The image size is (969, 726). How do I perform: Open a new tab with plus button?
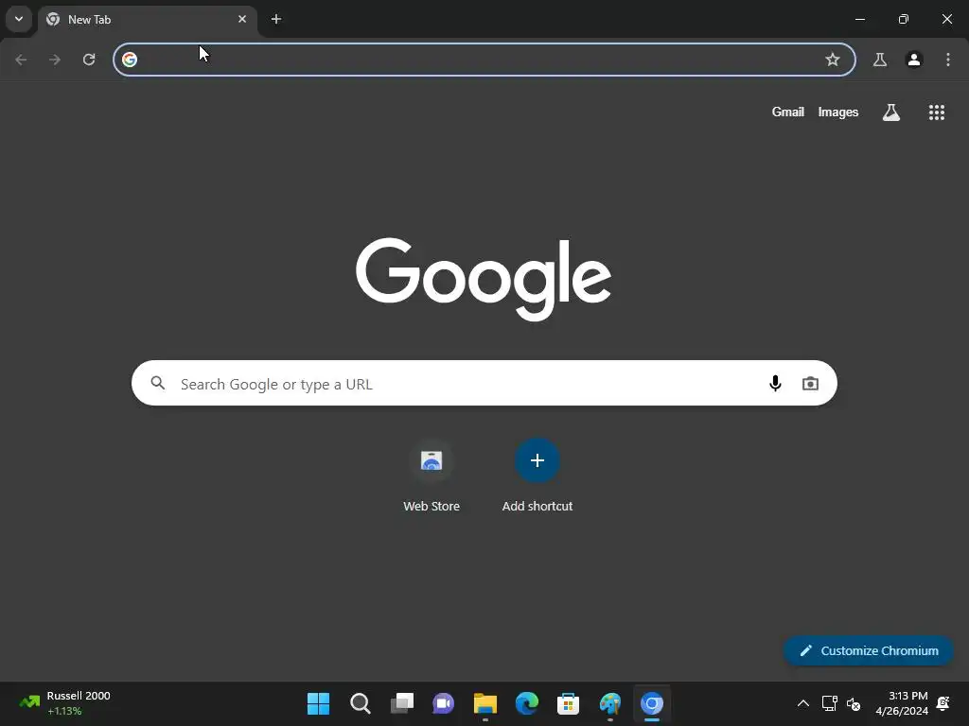coord(276,19)
